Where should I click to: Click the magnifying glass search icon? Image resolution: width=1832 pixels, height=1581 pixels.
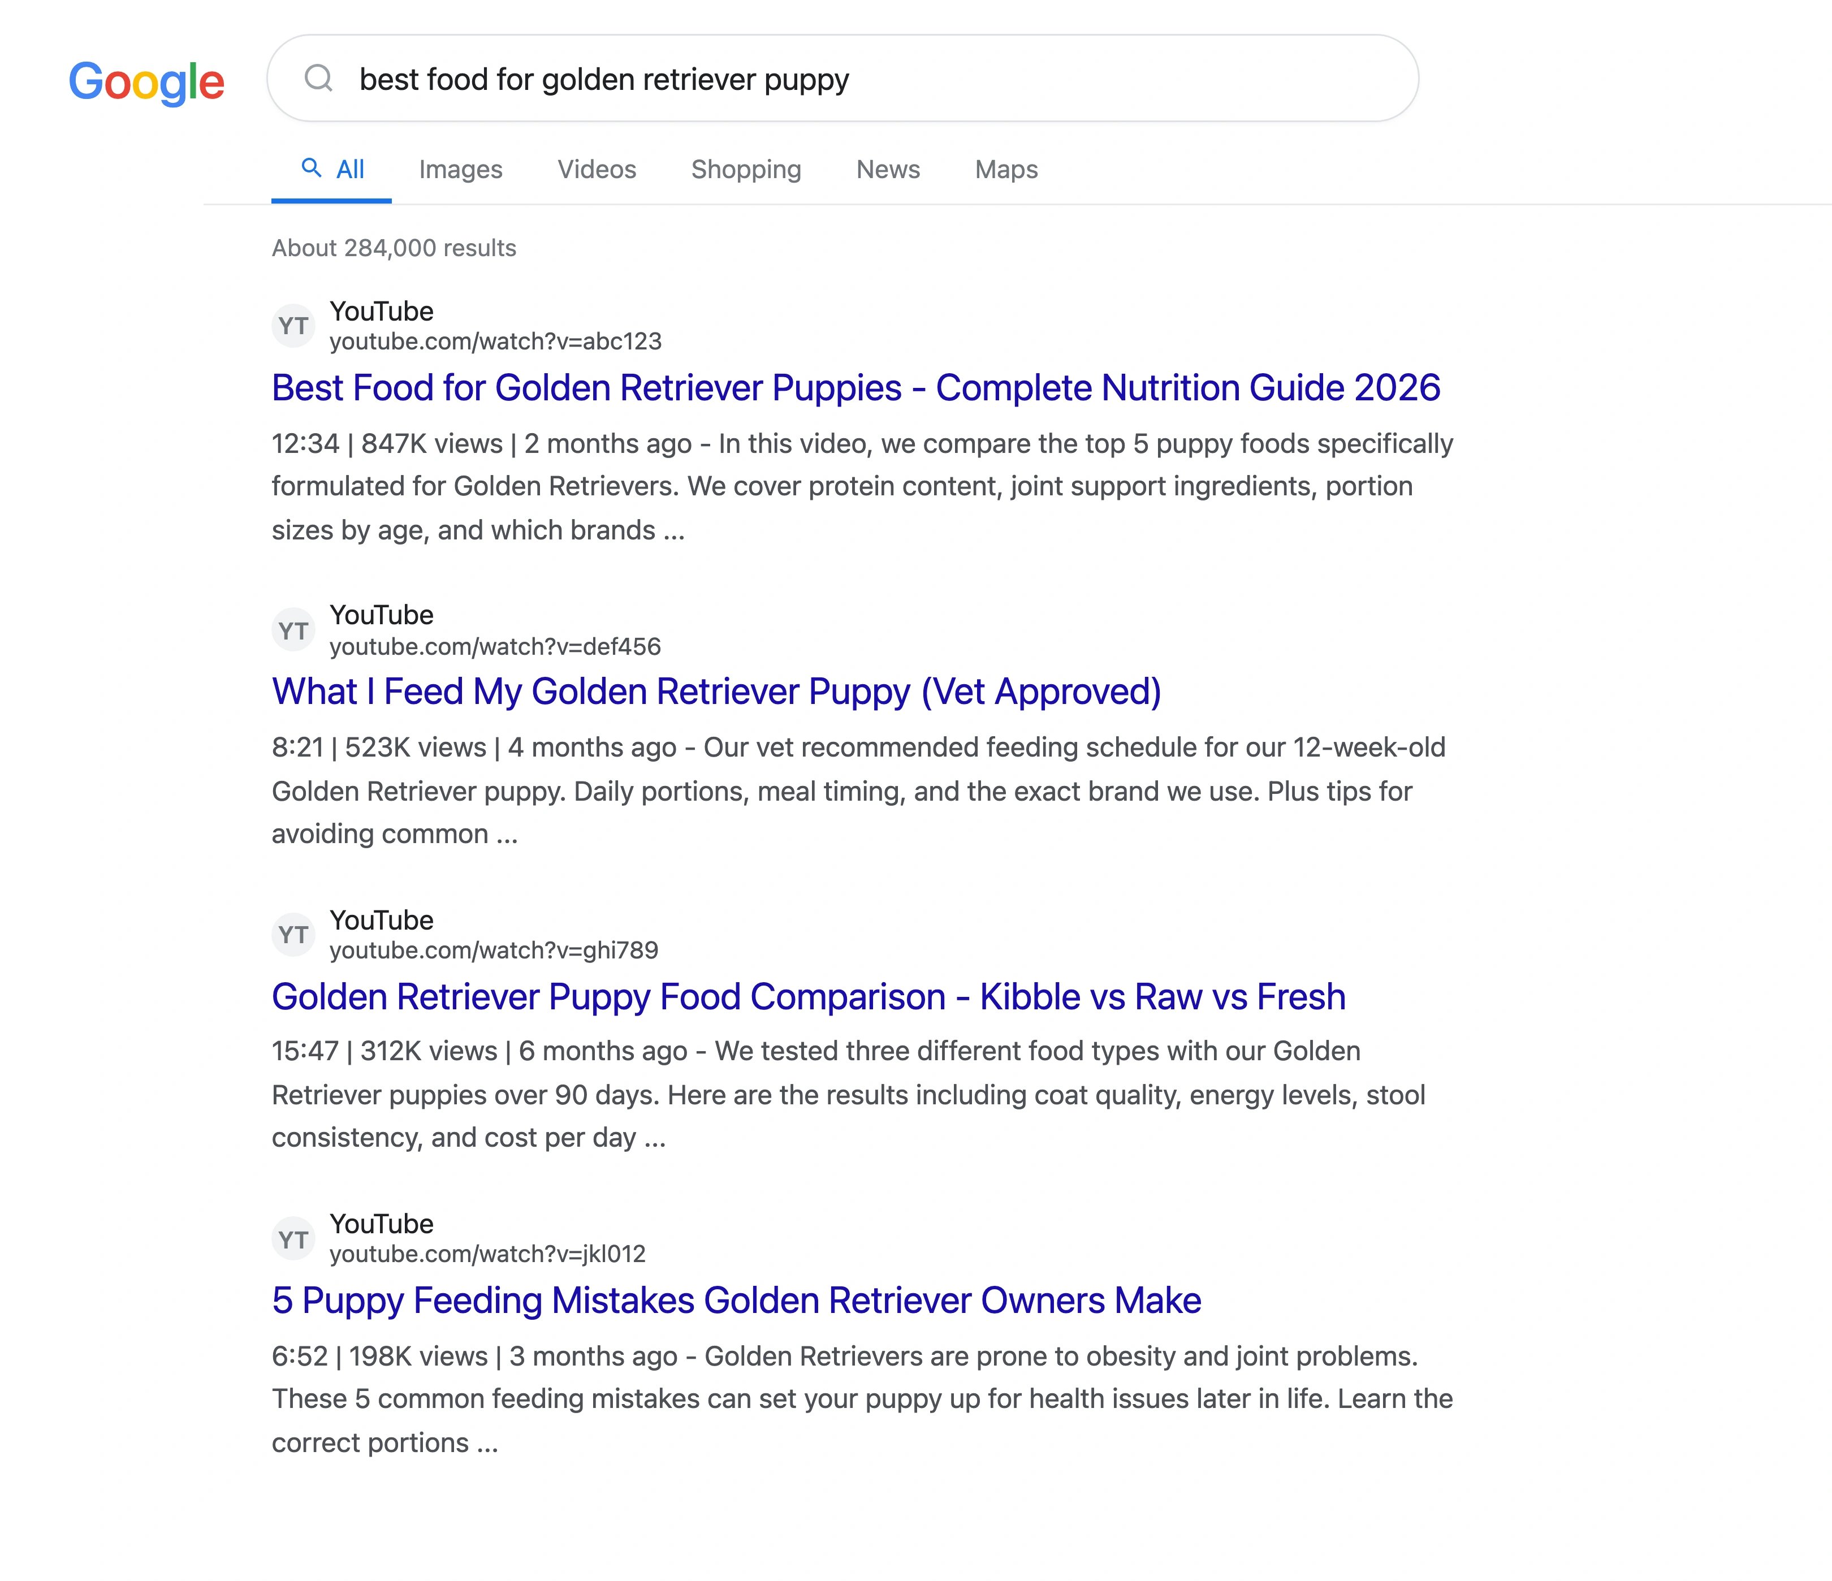[320, 80]
